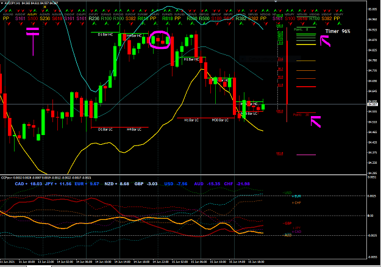Select the GBPCAD pair label
This screenshot has height=267, width=381.
[204, 15]
